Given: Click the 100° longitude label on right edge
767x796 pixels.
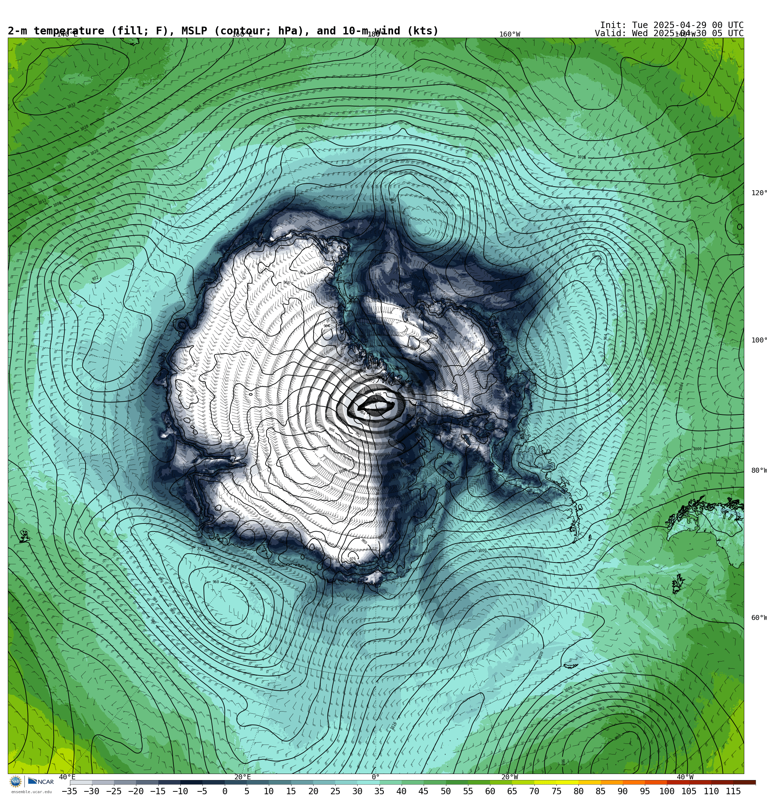Looking at the screenshot, I should 759,340.
